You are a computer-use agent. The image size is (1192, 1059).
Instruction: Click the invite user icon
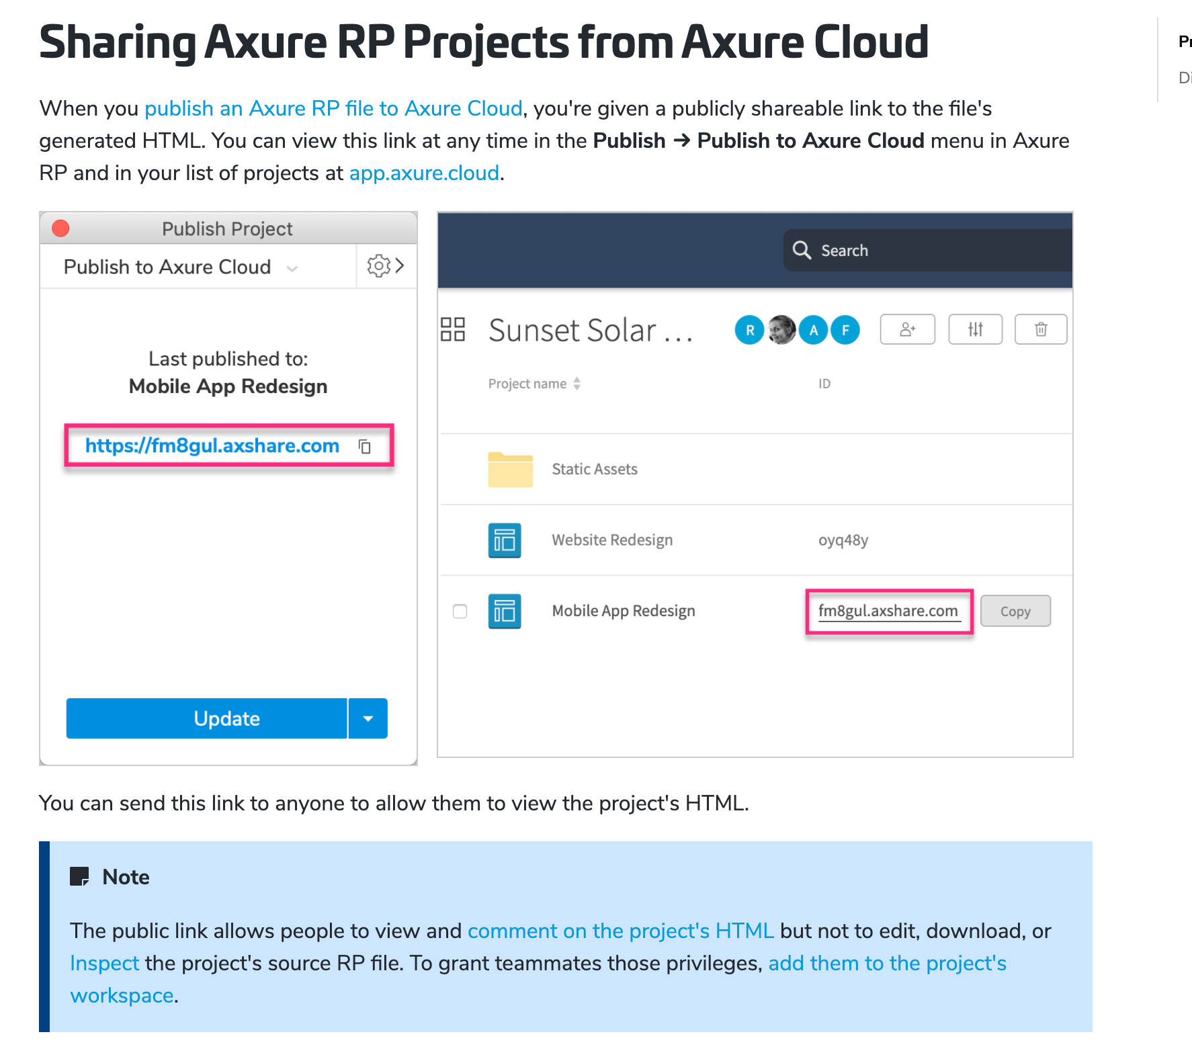(x=907, y=329)
